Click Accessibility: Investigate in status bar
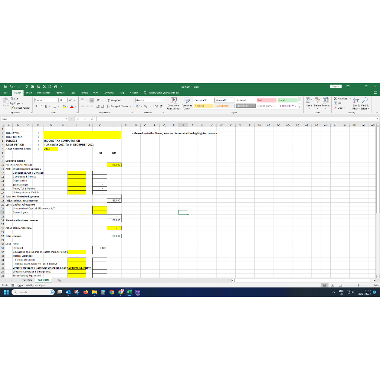The image size is (380, 380). (32, 285)
